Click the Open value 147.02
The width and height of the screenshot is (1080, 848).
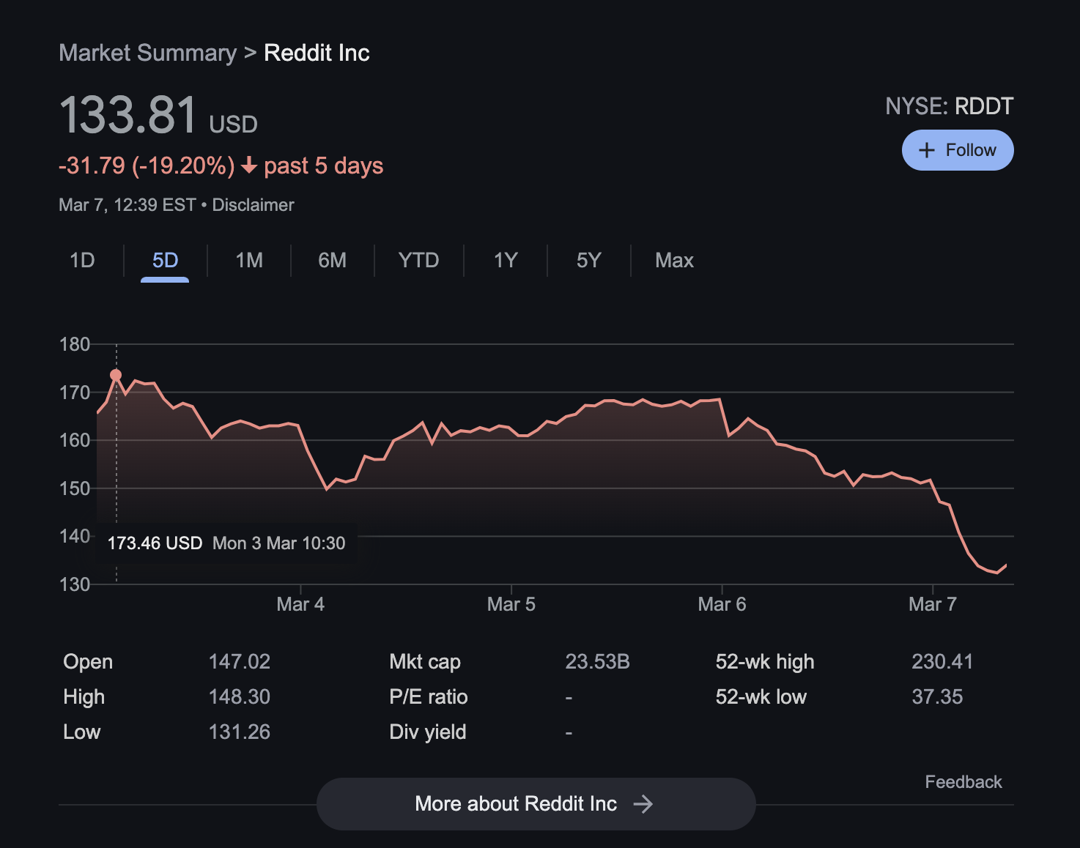pos(240,662)
